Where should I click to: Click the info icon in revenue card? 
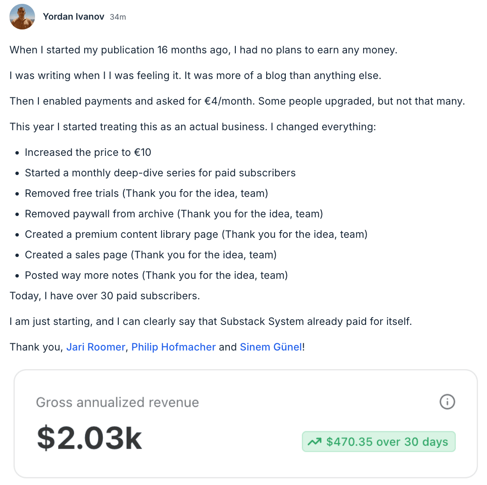(x=447, y=402)
